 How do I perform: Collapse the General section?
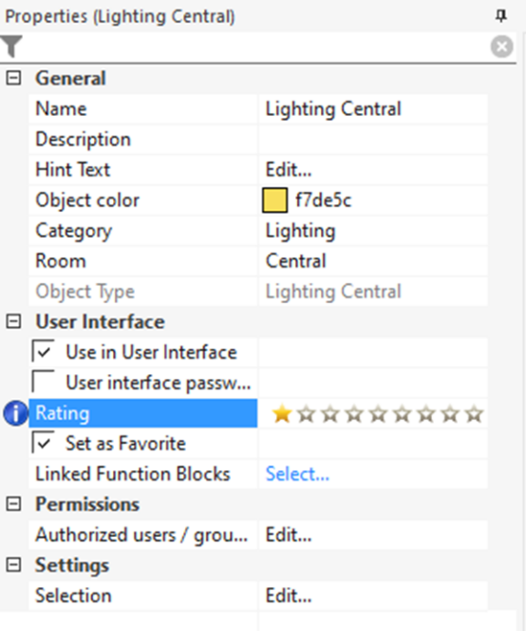pos(13,78)
